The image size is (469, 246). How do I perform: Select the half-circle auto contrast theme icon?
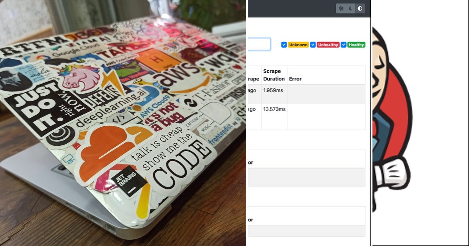pyautogui.click(x=360, y=8)
